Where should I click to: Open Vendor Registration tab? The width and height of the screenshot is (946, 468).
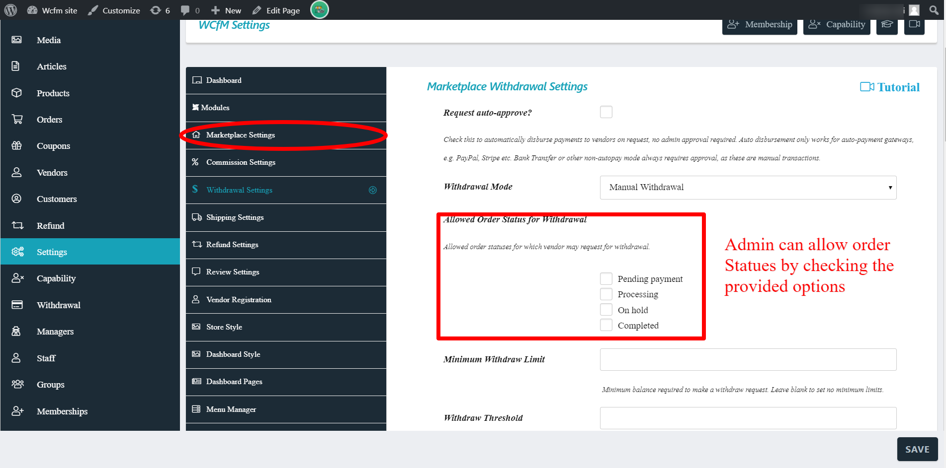(x=286, y=300)
